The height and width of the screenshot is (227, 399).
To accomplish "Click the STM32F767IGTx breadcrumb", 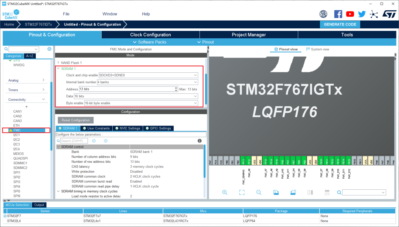I will (x=38, y=24).
